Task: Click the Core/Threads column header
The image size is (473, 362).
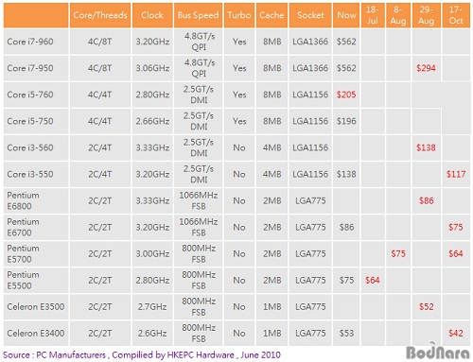Action: click(x=100, y=15)
